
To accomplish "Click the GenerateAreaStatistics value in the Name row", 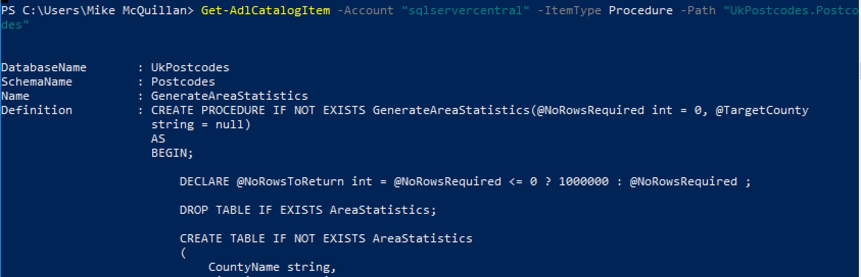I will point(229,96).
